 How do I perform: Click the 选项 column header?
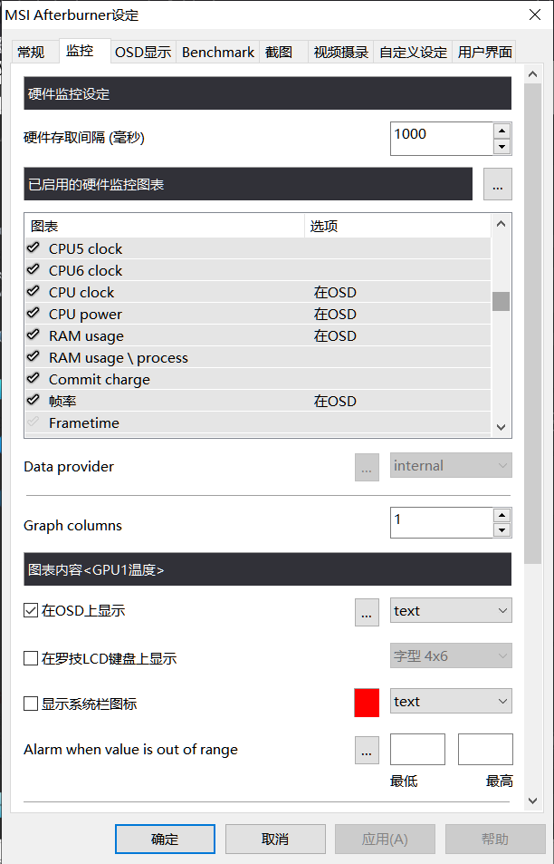click(x=397, y=226)
